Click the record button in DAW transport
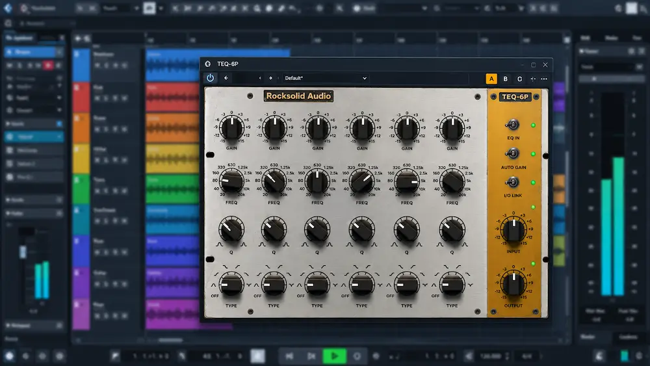This screenshot has height=366, width=650. coord(357,356)
